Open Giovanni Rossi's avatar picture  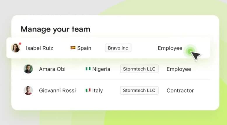(28, 90)
